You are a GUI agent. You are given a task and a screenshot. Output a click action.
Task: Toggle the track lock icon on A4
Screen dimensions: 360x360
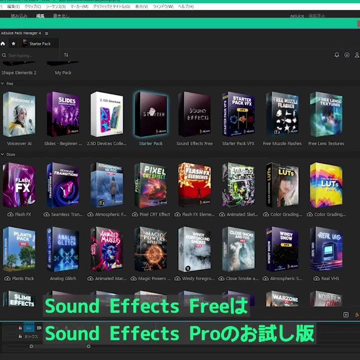(20, 328)
